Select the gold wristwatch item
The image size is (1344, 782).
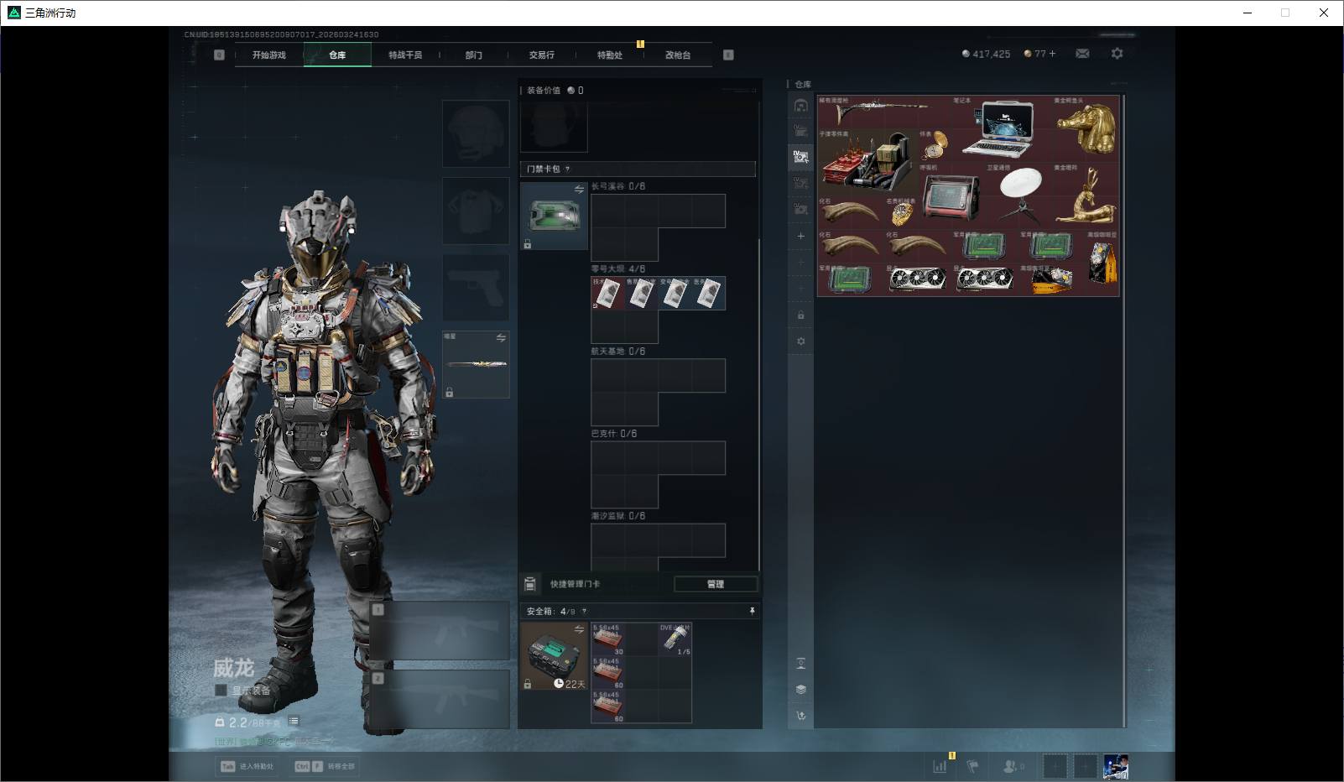click(901, 212)
